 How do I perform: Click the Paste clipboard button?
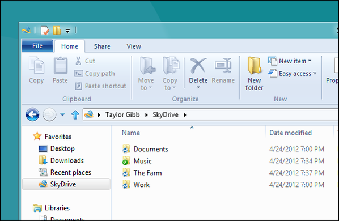tap(60, 70)
